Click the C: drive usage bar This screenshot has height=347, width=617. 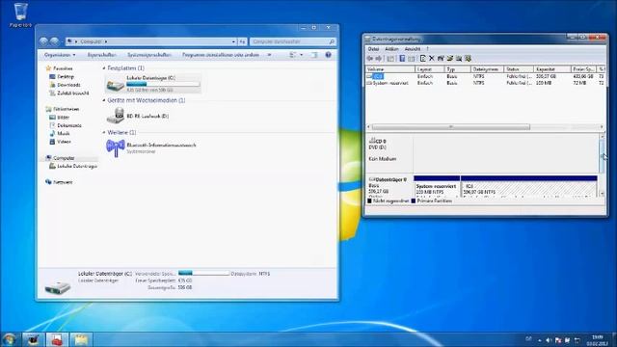point(163,84)
